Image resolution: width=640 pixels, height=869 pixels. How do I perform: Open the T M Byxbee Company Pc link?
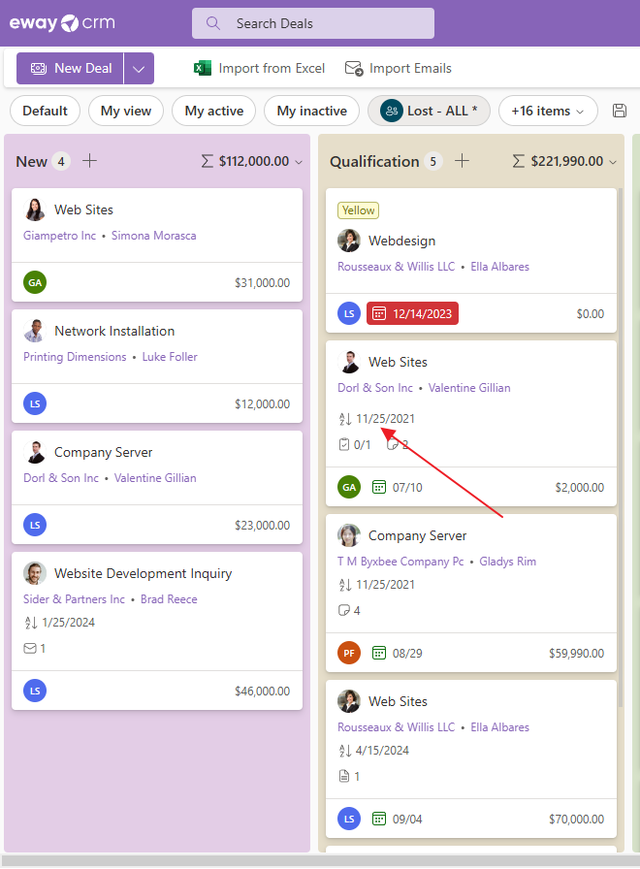[400, 562]
